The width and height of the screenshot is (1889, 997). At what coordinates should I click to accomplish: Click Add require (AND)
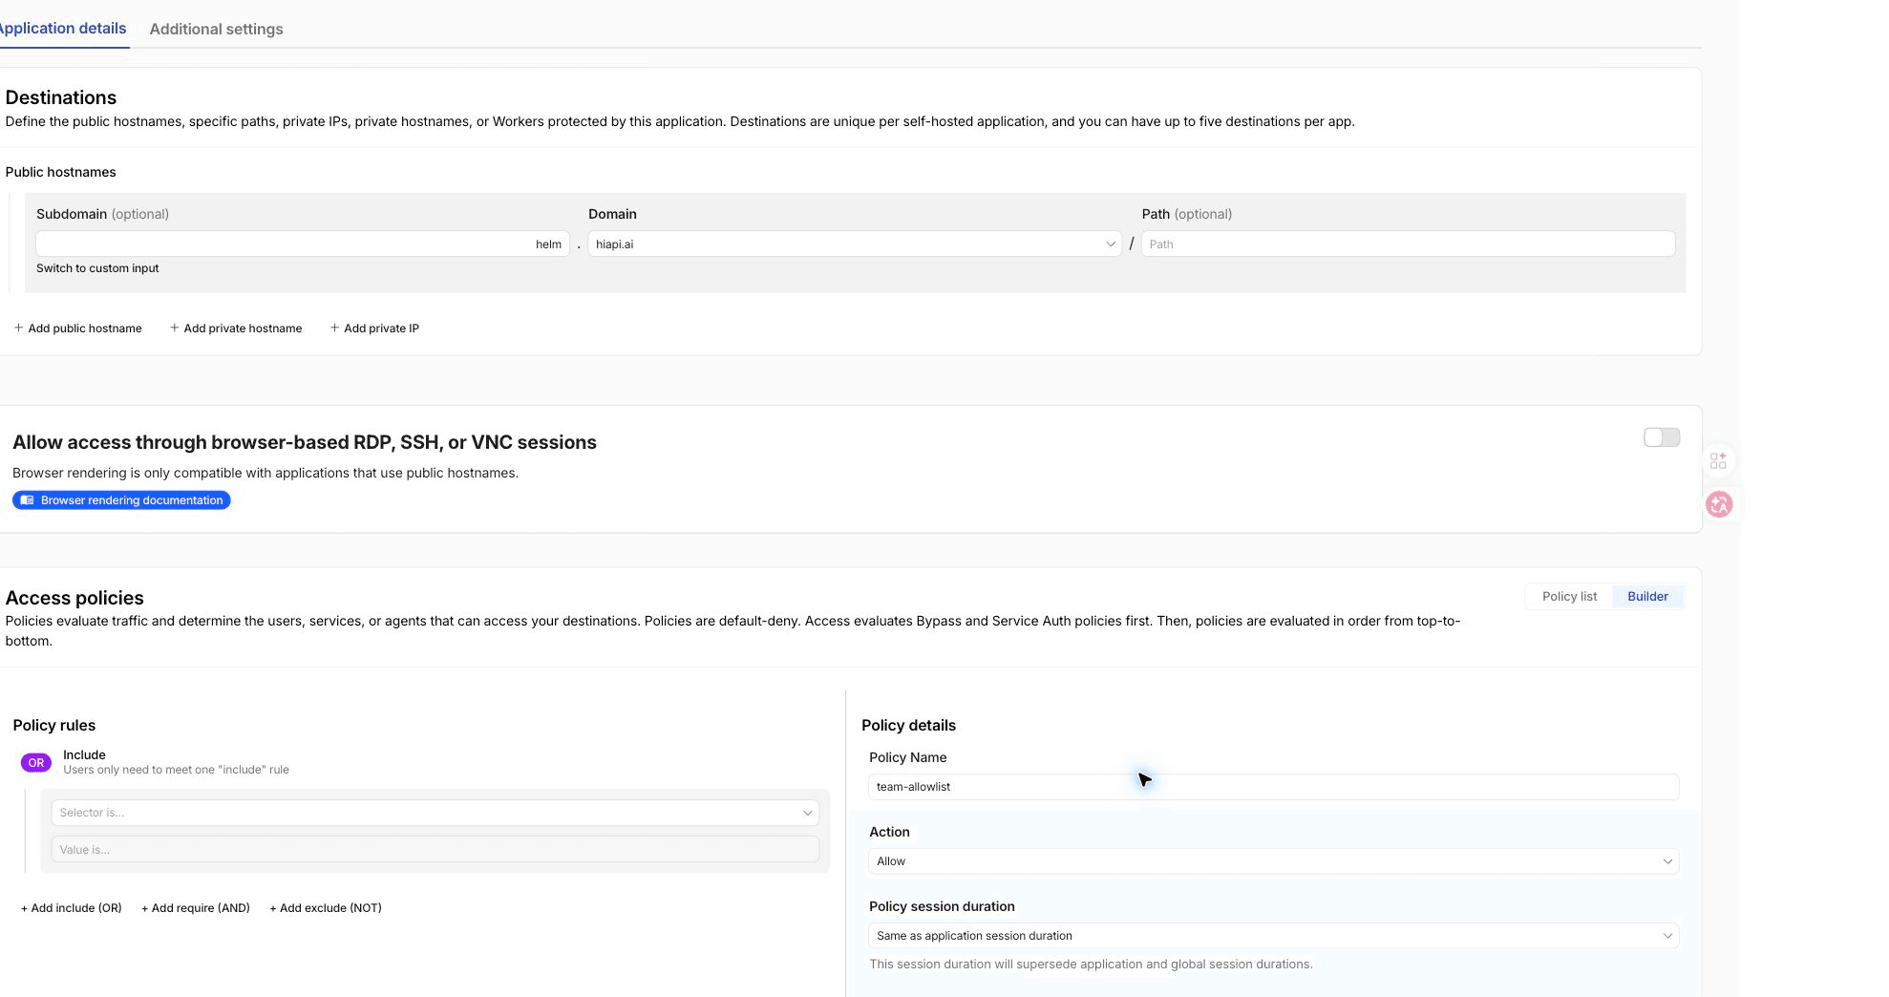(x=196, y=908)
